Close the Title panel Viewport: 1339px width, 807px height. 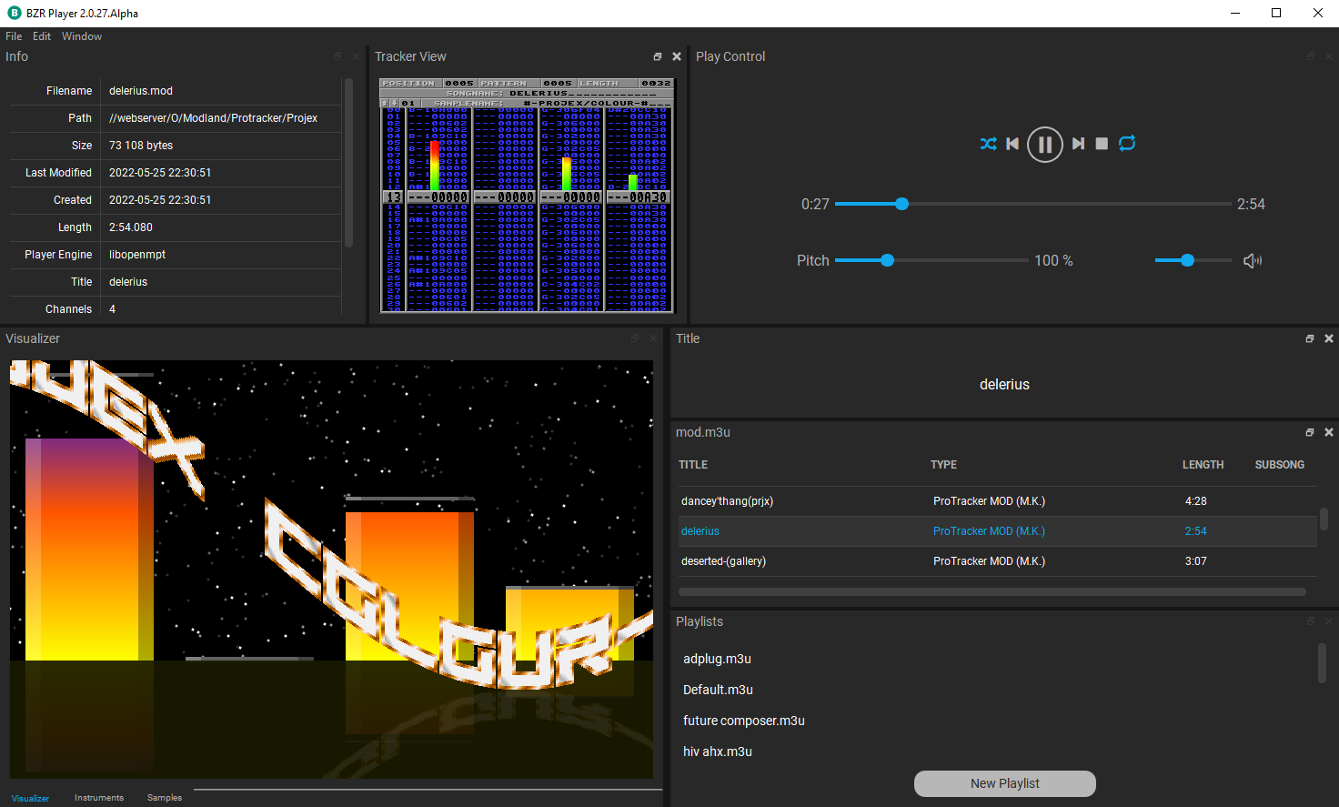[1329, 338]
